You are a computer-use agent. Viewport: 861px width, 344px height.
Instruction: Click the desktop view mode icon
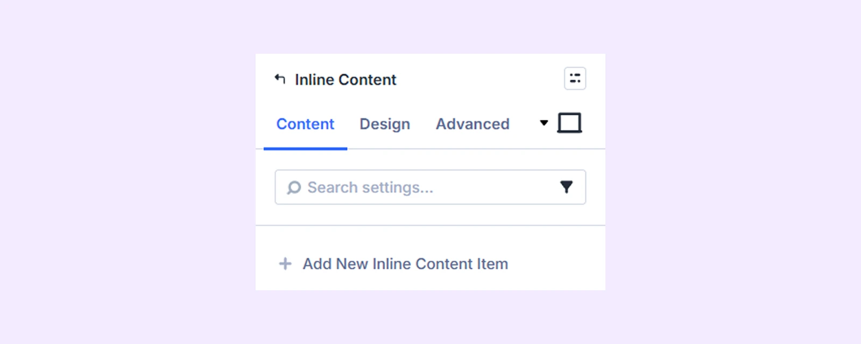569,123
